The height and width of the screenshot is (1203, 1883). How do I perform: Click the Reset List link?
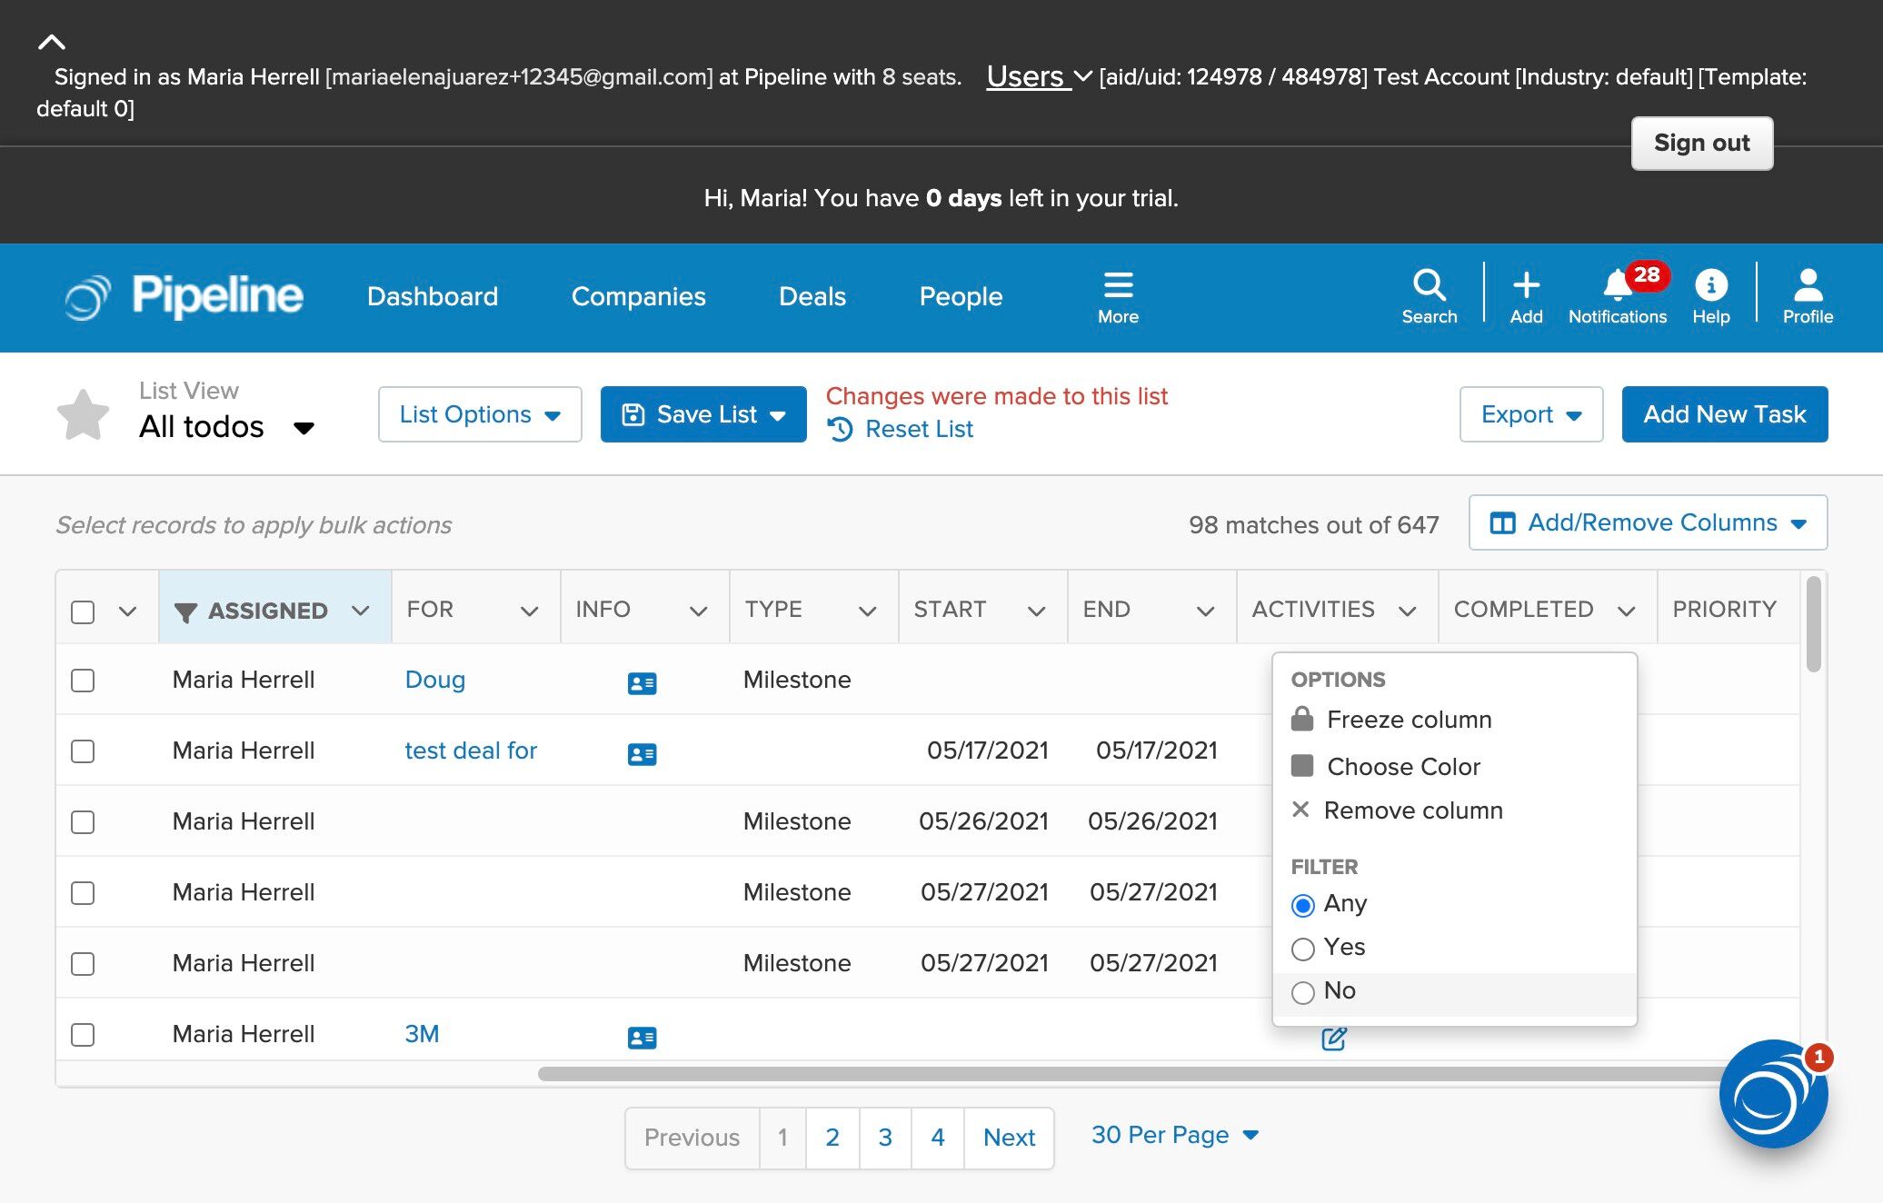pyautogui.click(x=918, y=429)
